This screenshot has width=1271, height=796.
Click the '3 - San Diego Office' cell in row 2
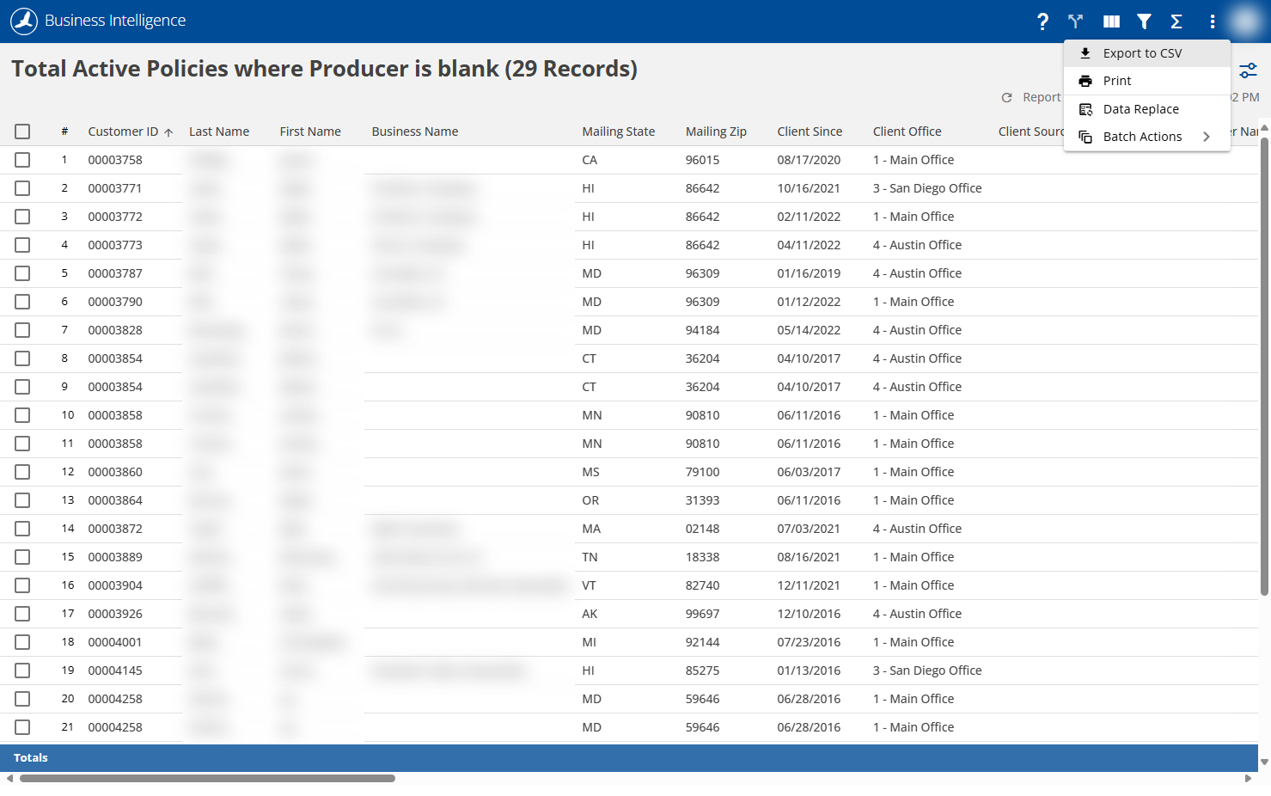pyautogui.click(x=927, y=188)
